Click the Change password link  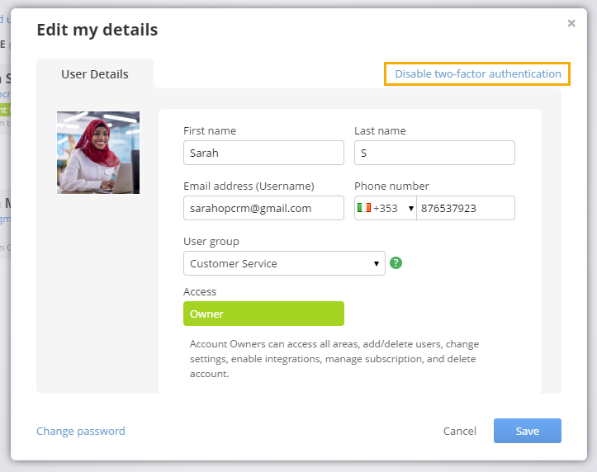pos(81,431)
